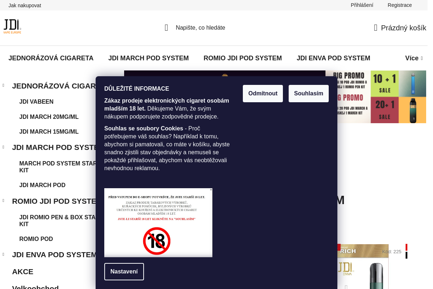The height and width of the screenshot is (289, 433).
Task: Click the 18+ age restriction image
Action: point(158,223)
